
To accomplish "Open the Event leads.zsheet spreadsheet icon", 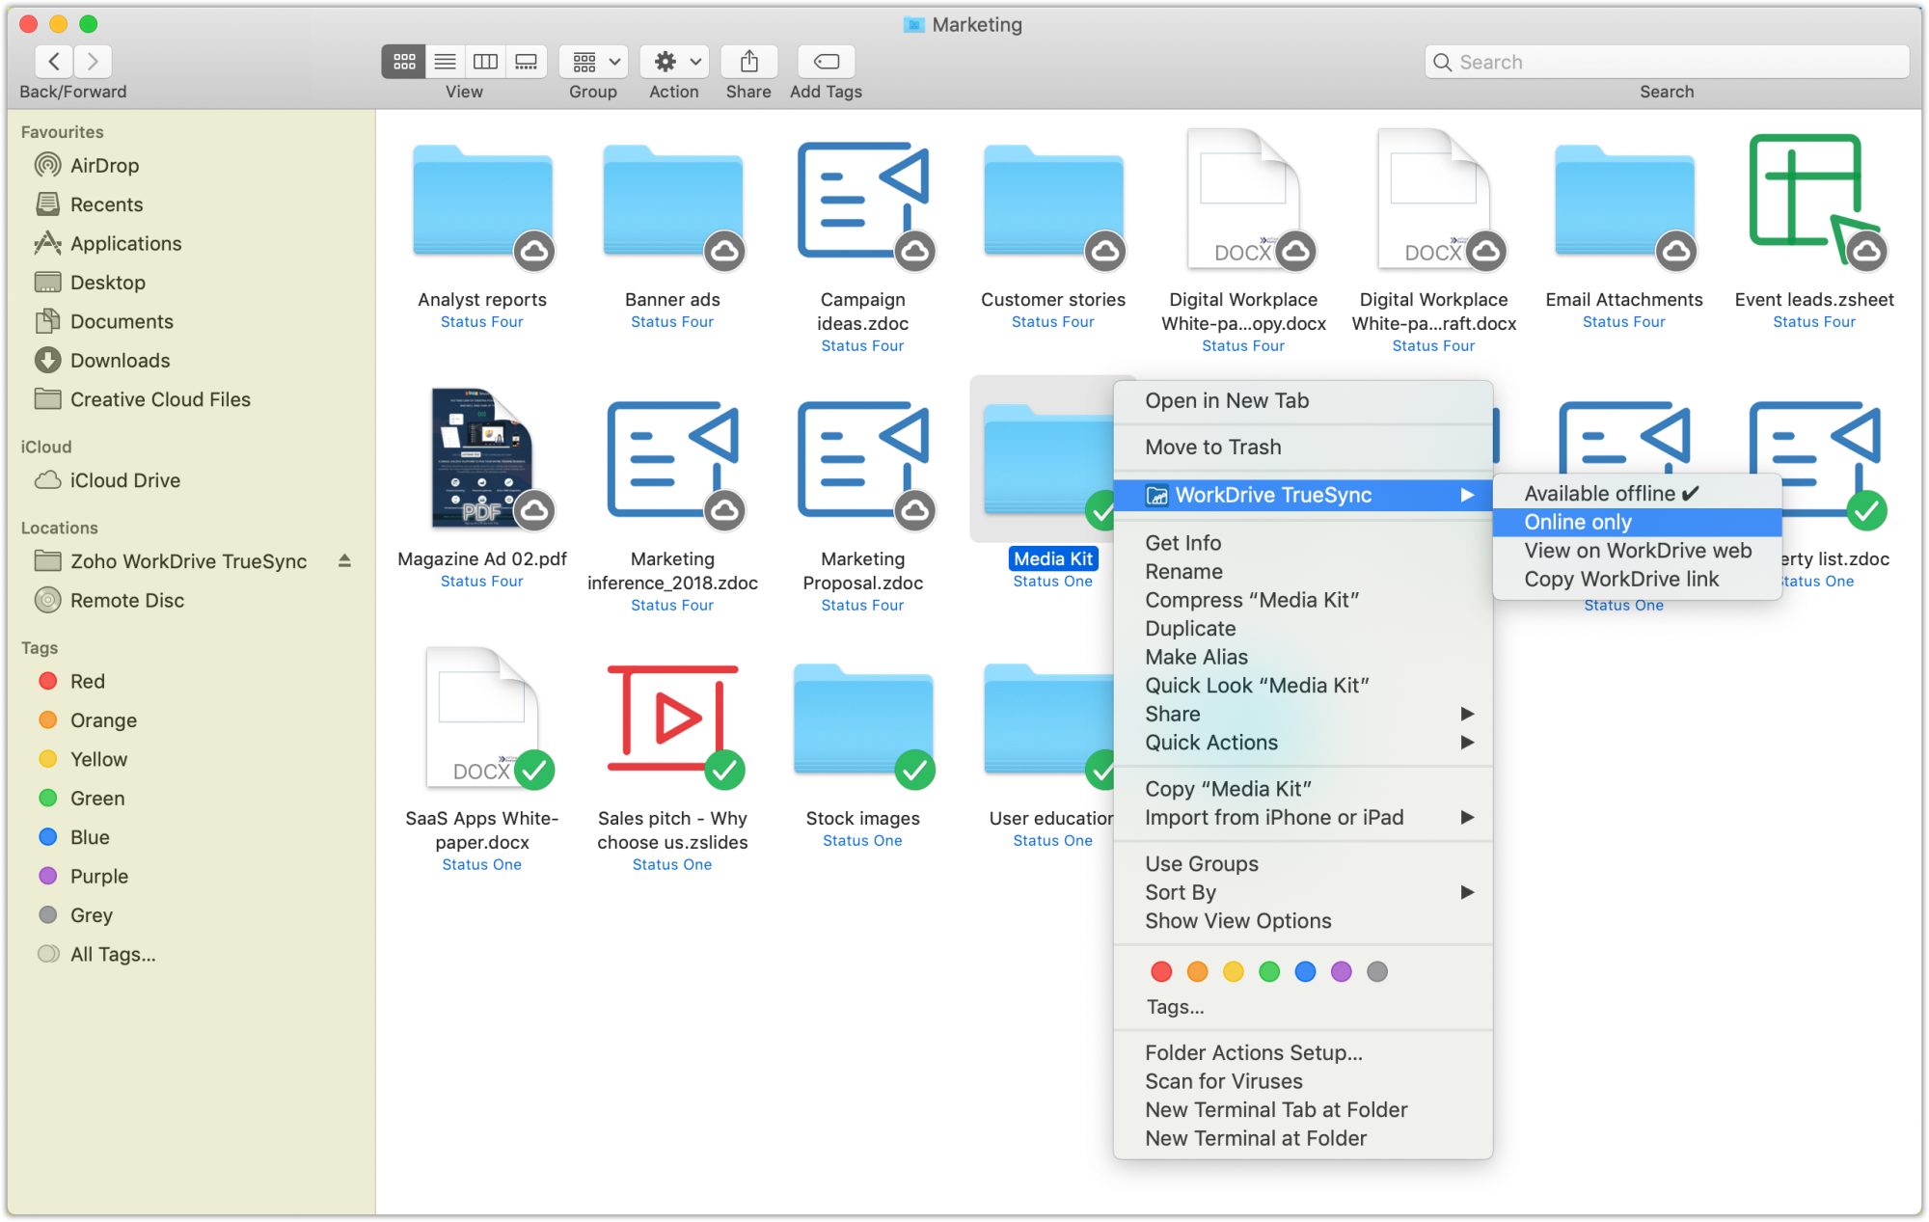I will coord(1812,203).
